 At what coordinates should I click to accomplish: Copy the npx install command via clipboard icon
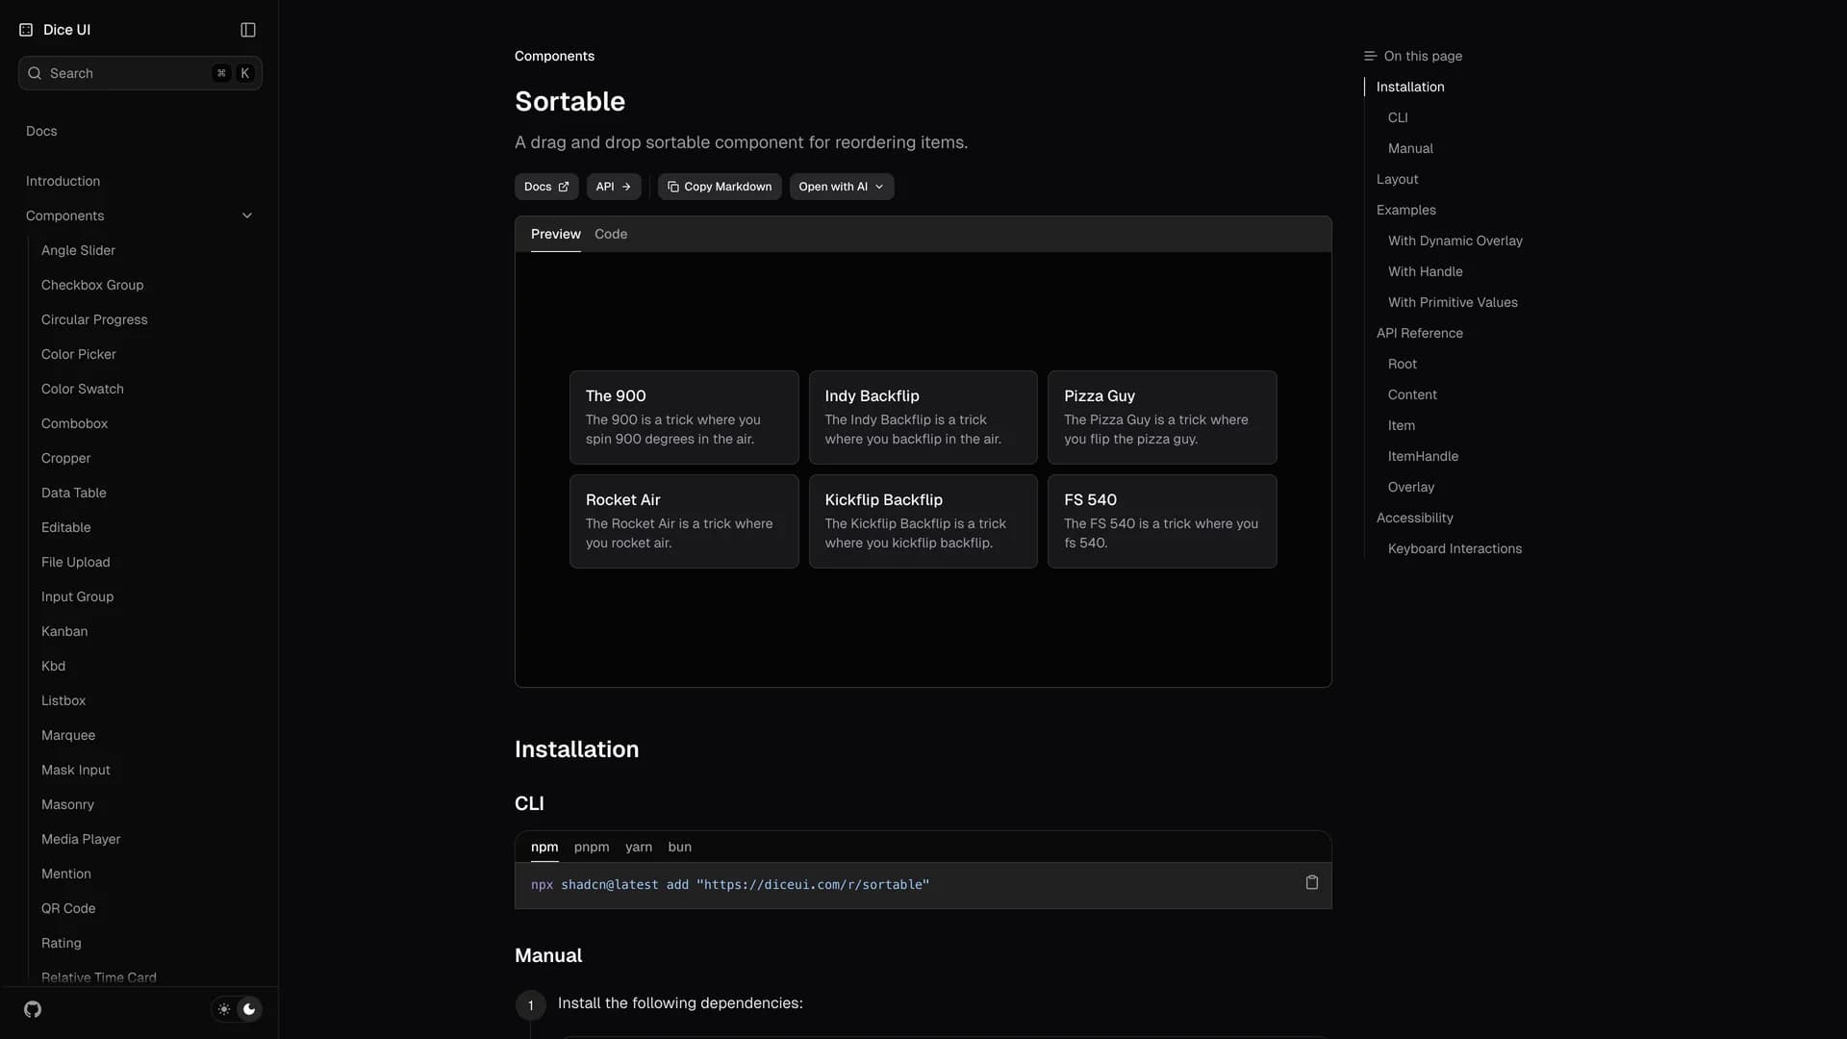[1311, 882]
